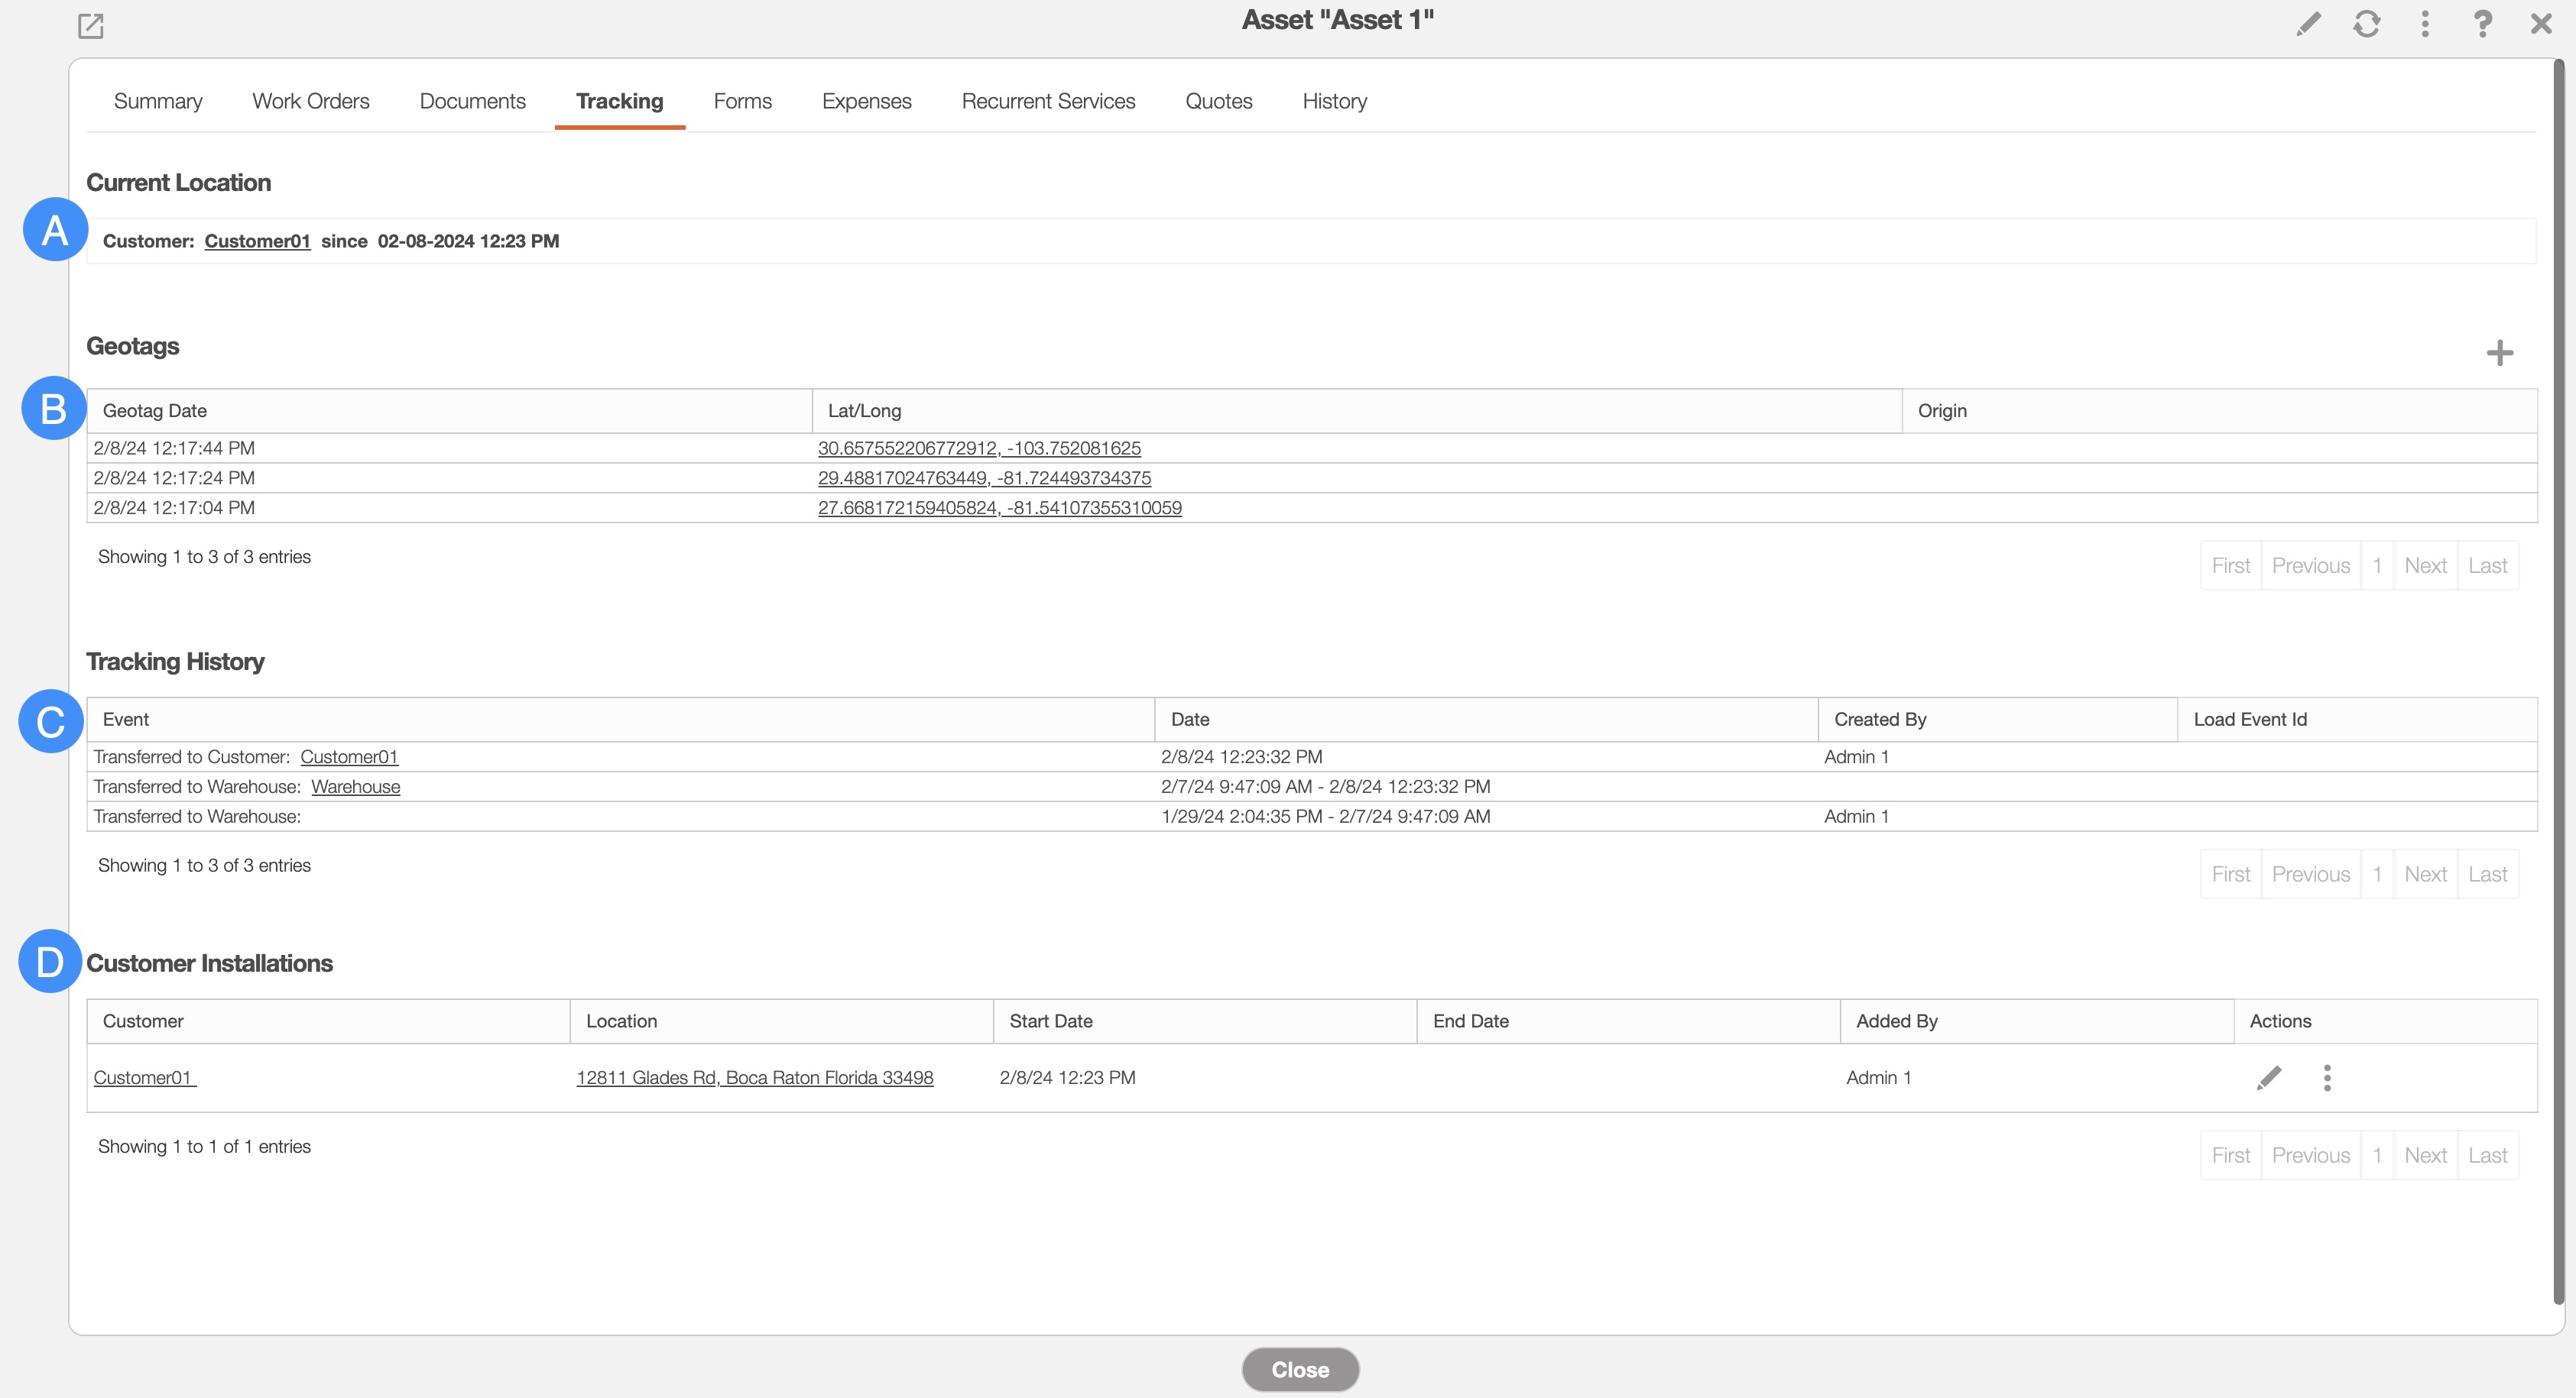
Task: Open the 12811 Glades Rd location link
Action: pyautogui.click(x=754, y=1077)
